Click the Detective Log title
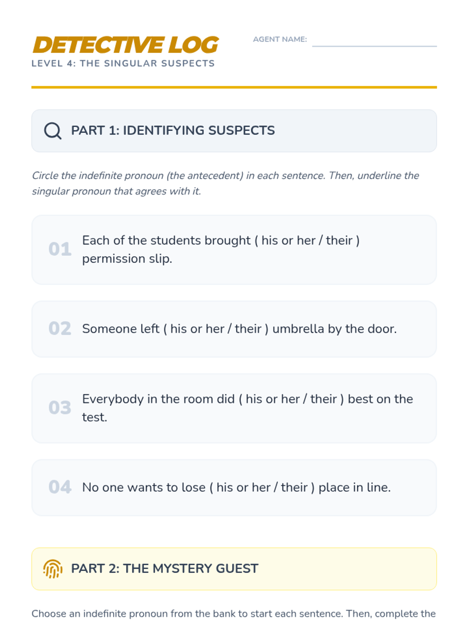 point(126,45)
